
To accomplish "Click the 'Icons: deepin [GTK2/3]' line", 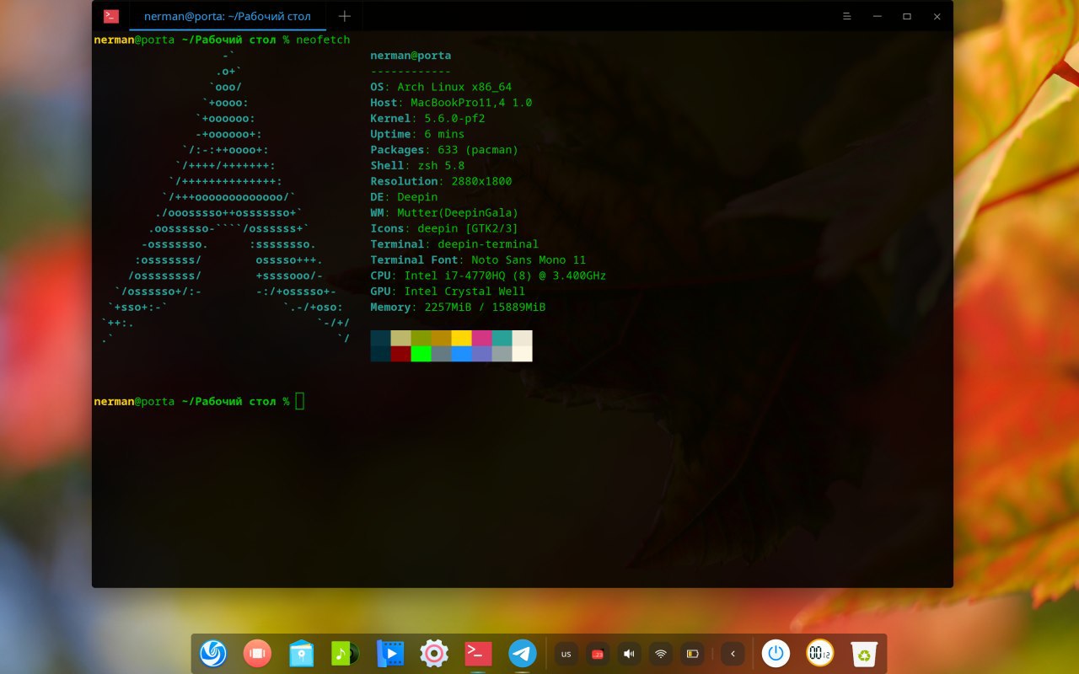I will (444, 228).
